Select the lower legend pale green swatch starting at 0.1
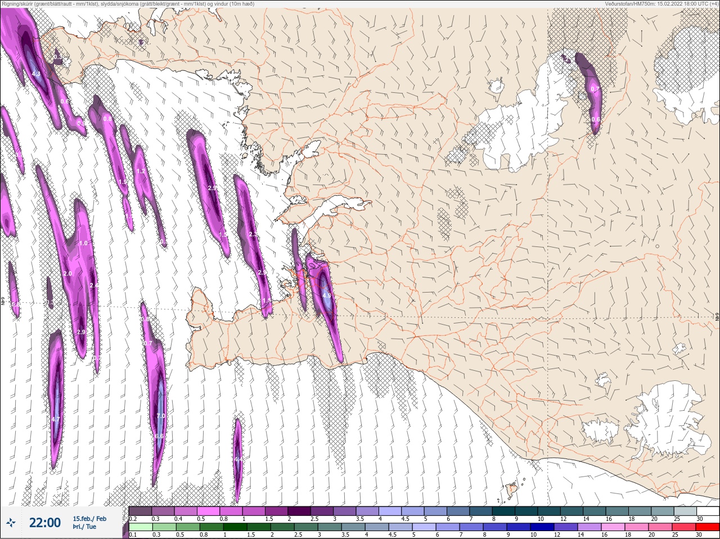The image size is (720, 539). (x=140, y=527)
